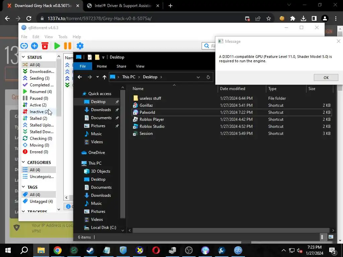Select the Roblox Studio shortcut

152,126
